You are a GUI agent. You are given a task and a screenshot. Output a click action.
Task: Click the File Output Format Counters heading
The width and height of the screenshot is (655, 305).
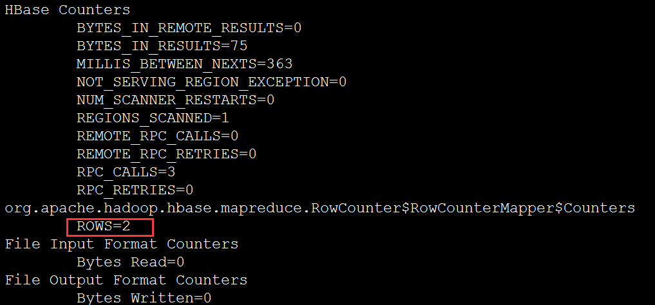coord(126,280)
